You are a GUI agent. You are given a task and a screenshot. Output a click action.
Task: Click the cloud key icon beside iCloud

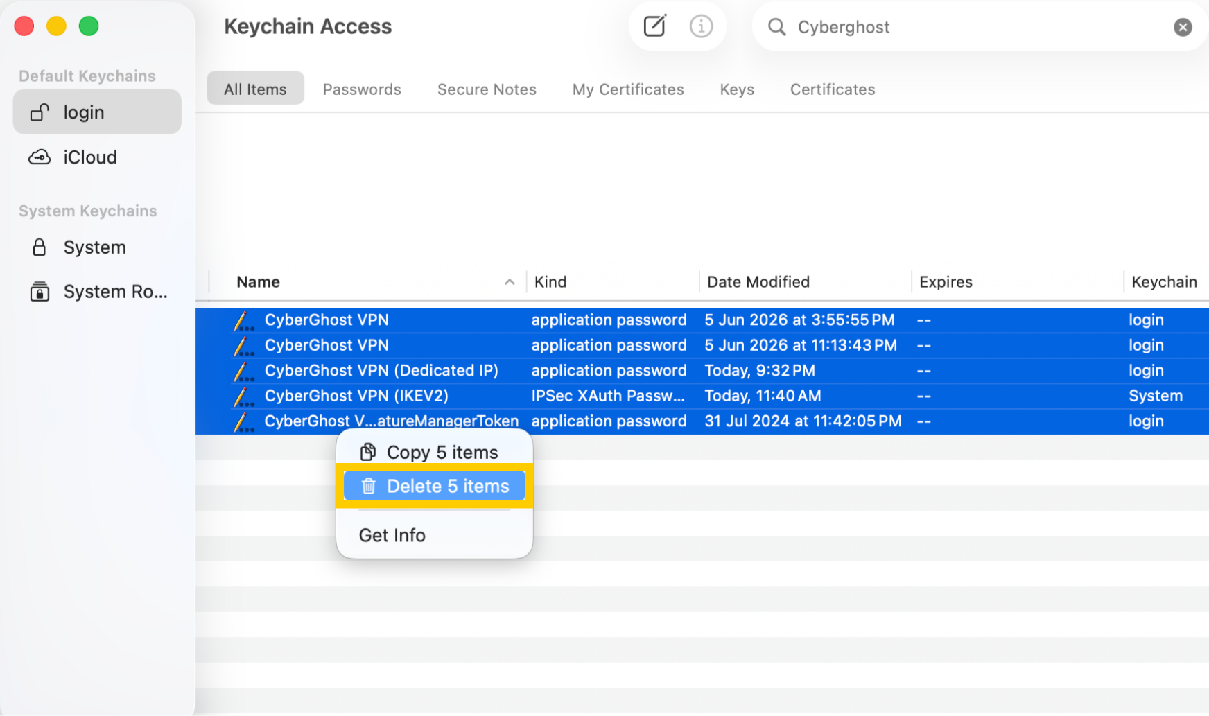pyautogui.click(x=40, y=157)
